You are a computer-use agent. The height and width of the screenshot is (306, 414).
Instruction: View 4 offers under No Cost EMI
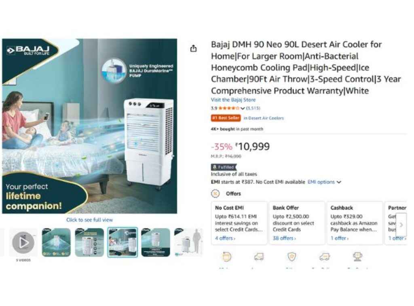225,238
